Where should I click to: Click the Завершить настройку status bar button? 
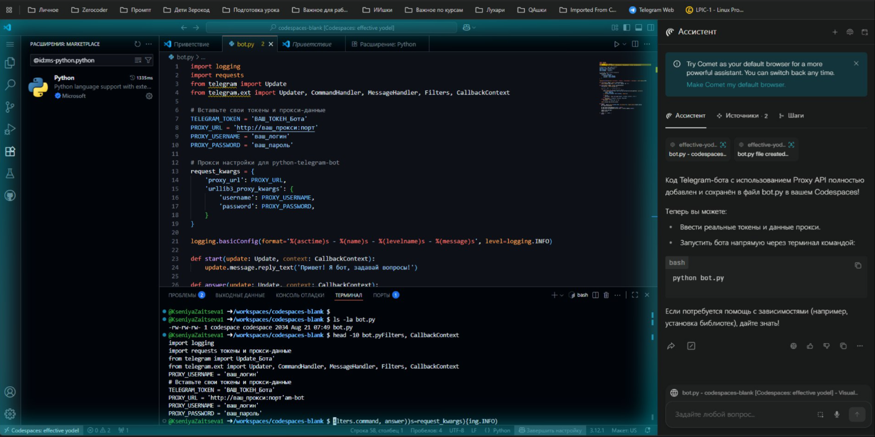[550, 430]
